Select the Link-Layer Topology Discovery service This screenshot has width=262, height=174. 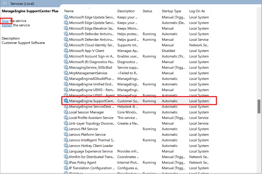click(x=92, y=123)
